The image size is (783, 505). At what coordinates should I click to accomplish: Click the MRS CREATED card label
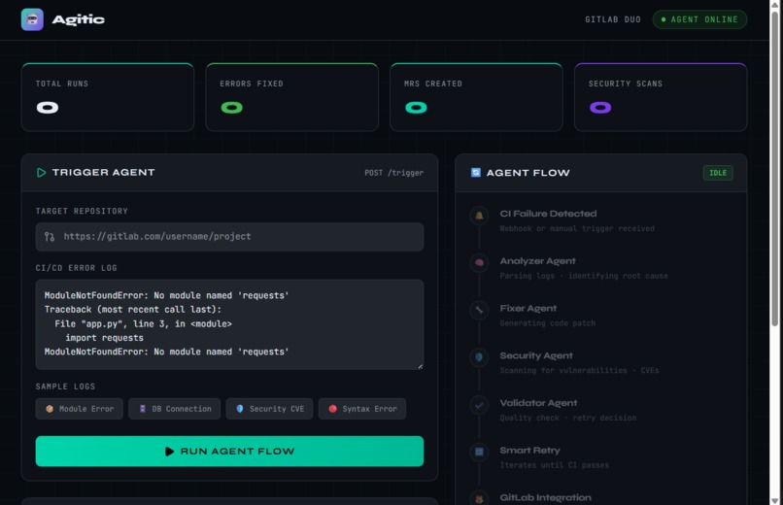coord(433,84)
